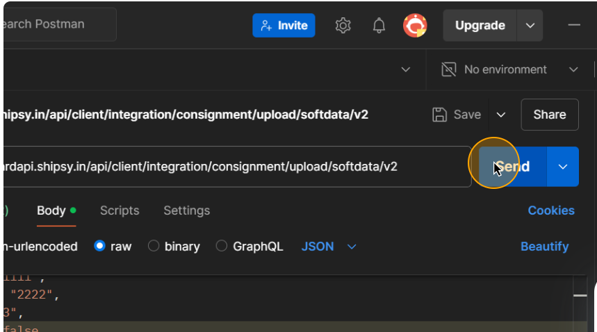Open the Save options dropdown arrow
Image resolution: width=597 pixels, height=332 pixels.
pos(501,115)
